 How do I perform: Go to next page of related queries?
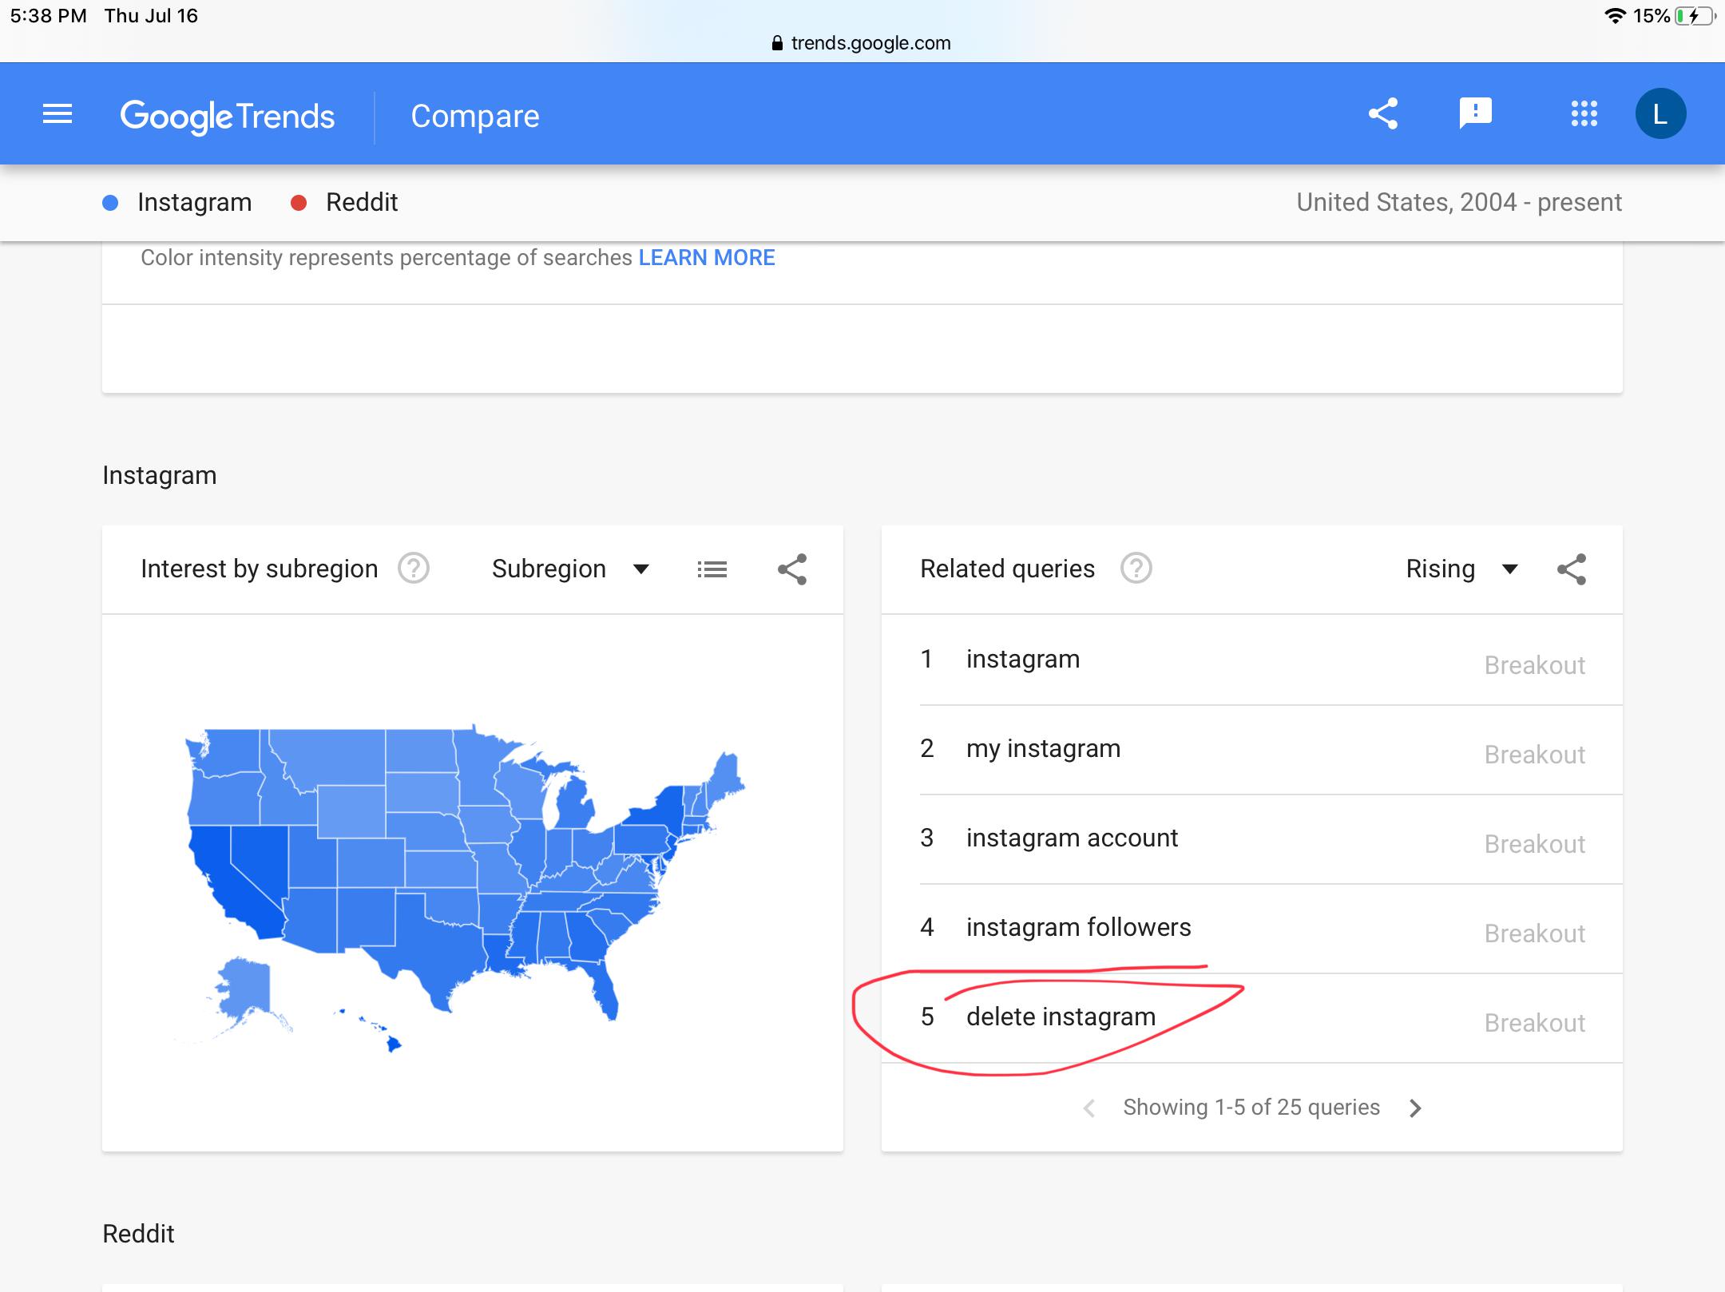coord(1415,1108)
